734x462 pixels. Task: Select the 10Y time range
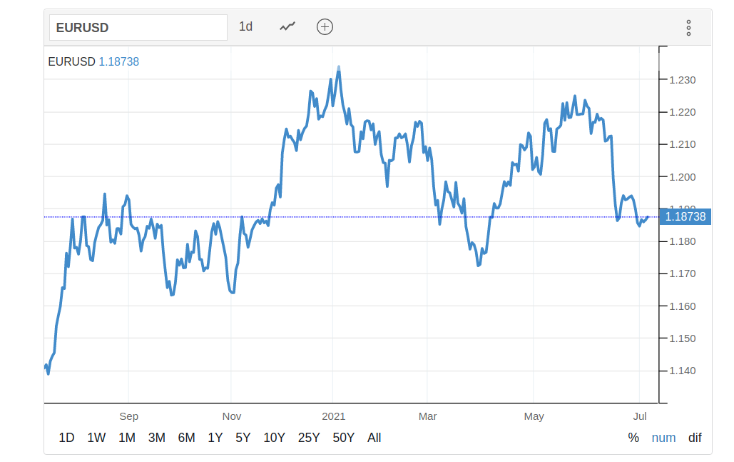click(275, 438)
